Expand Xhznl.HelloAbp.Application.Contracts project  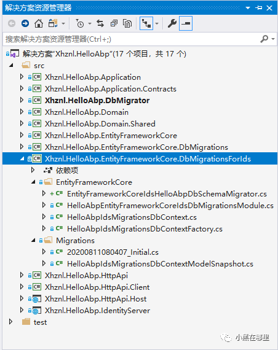coord(22,88)
